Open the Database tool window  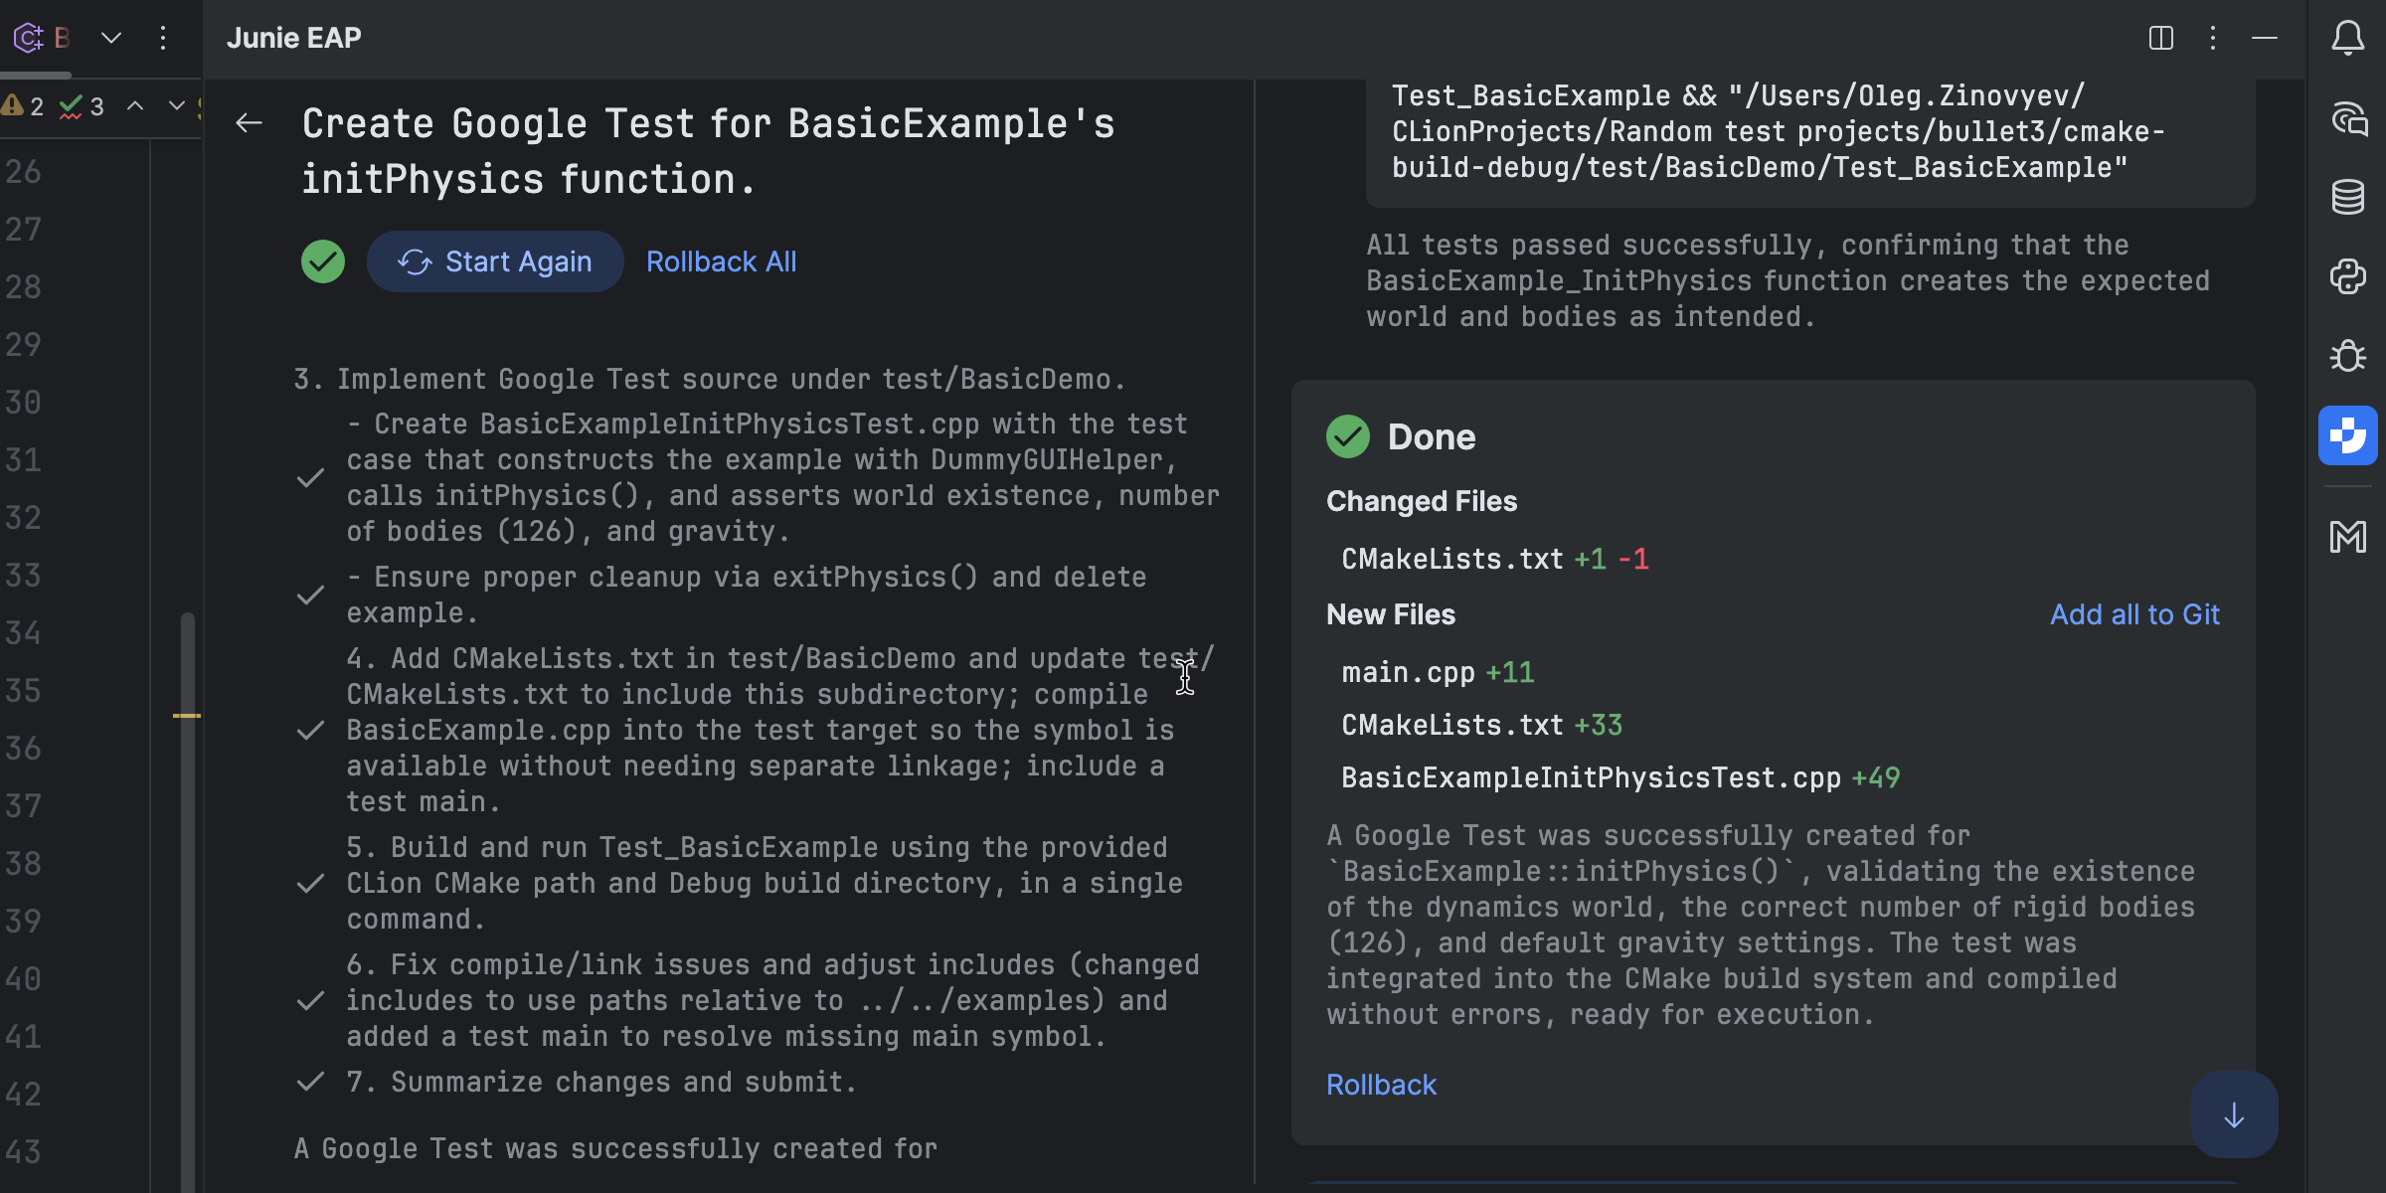2347,197
